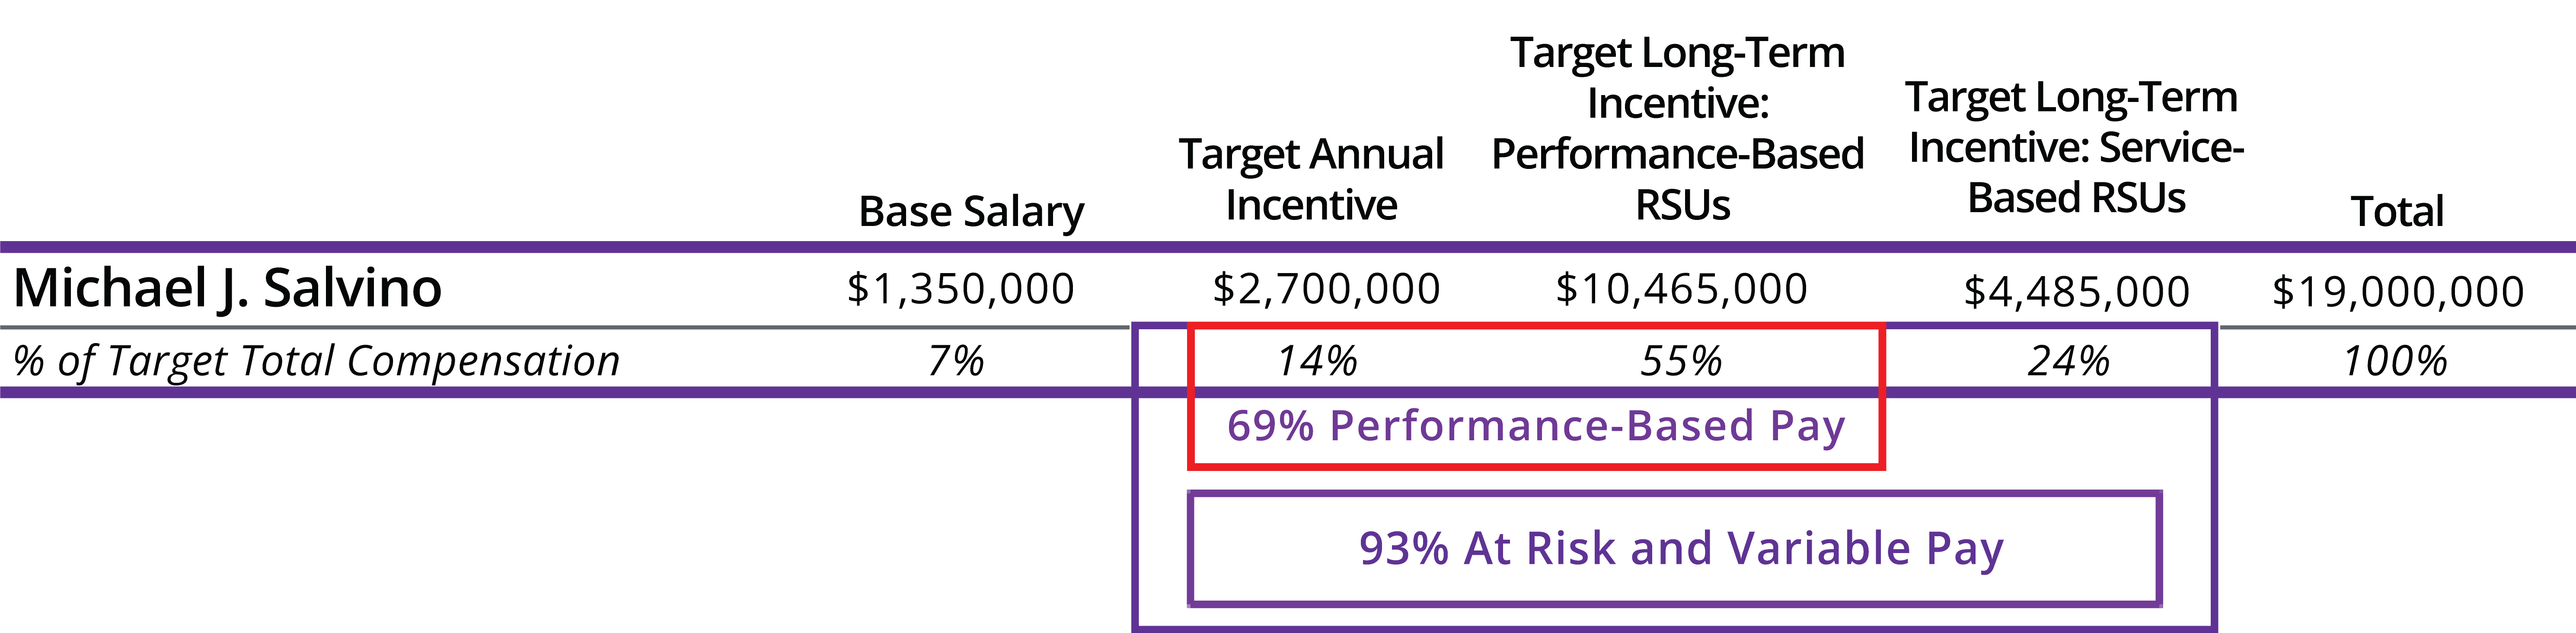This screenshot has height=633, width=2576.
Task: Select the % of Target Total Compensation label
Action: (x=317, y=361)
